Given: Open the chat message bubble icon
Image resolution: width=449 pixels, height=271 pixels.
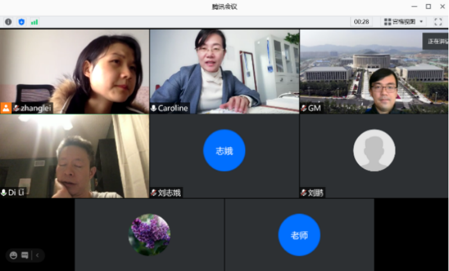Looking at the screenshot, I should [x=25, y=255].
